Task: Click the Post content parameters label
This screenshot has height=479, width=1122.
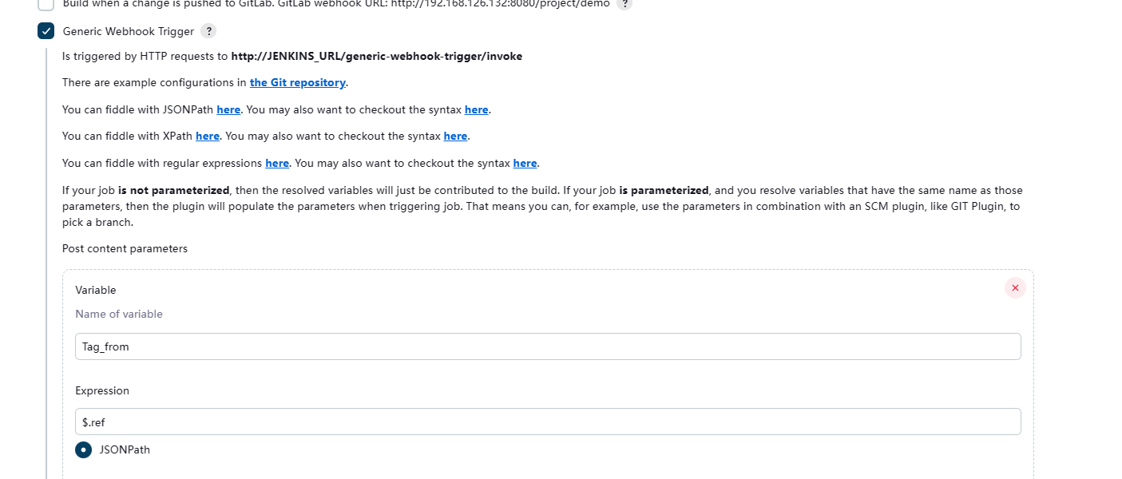Action: pos(124,248)
